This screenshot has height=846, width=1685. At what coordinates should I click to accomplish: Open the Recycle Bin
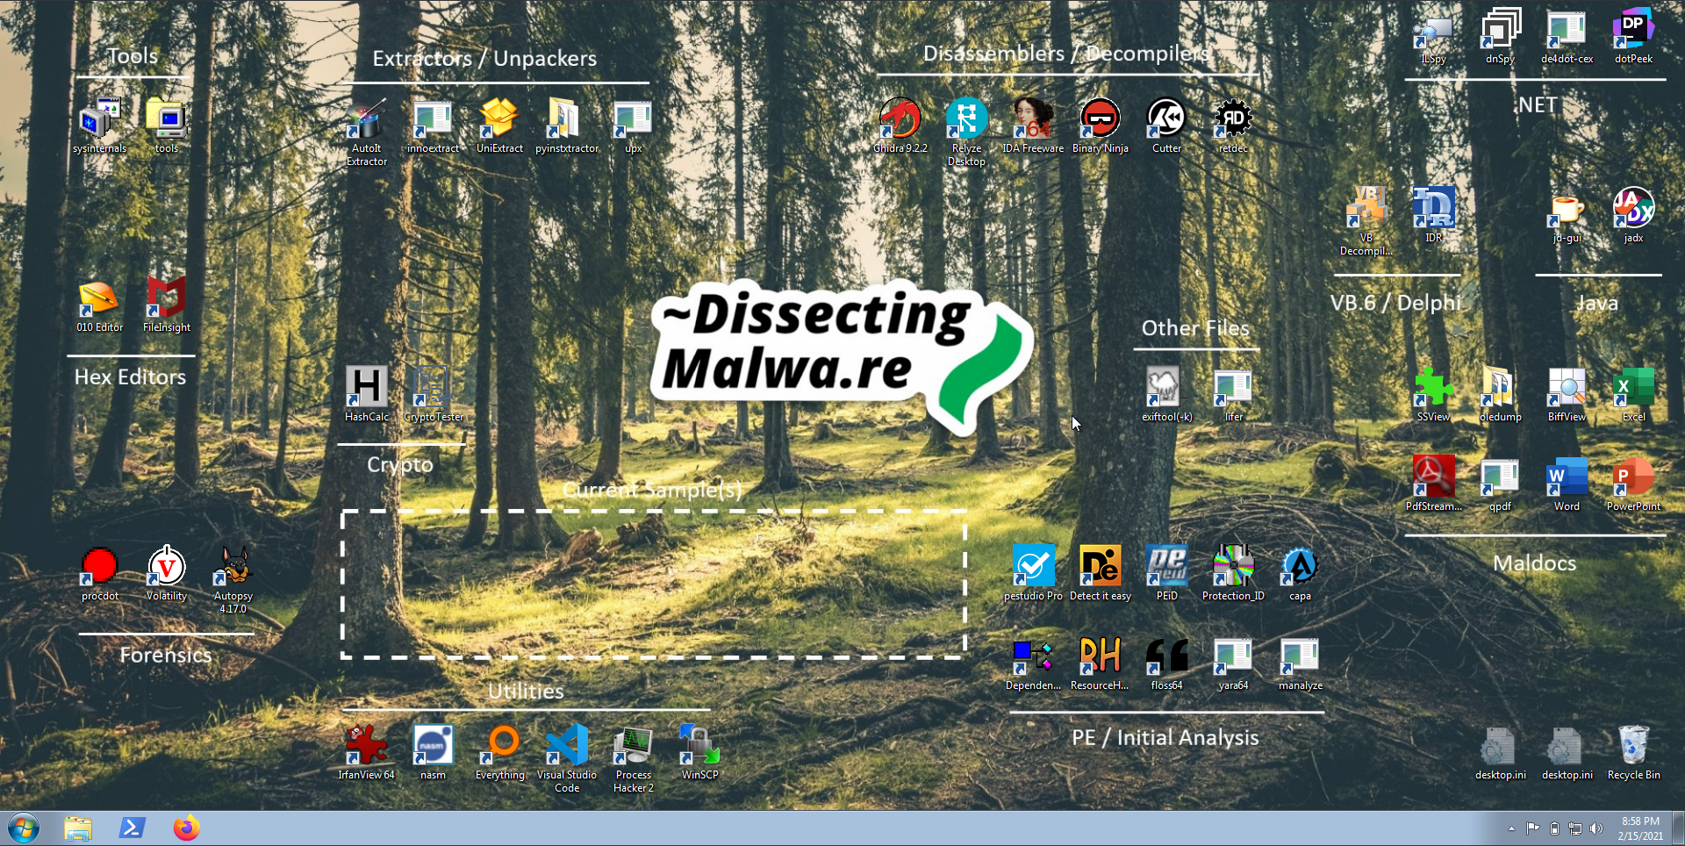click(x=1633, y=752)
